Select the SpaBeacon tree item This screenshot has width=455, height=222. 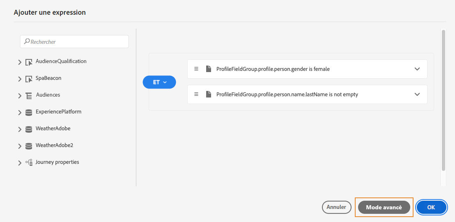click(x=48, y=78)
